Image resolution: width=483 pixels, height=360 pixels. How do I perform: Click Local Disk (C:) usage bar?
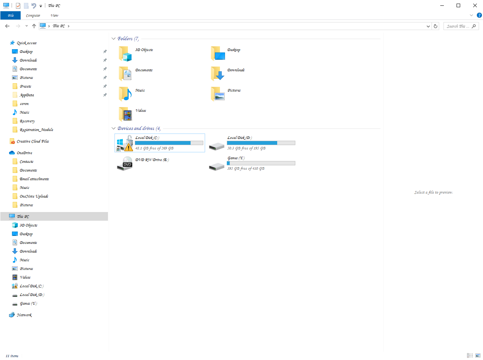point(169,143)
